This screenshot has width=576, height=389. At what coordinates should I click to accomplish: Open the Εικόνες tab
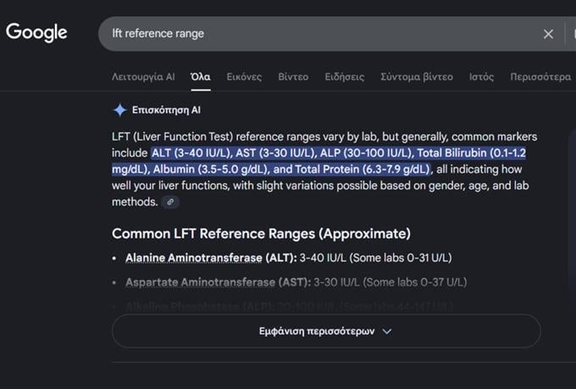coord(244,76)
